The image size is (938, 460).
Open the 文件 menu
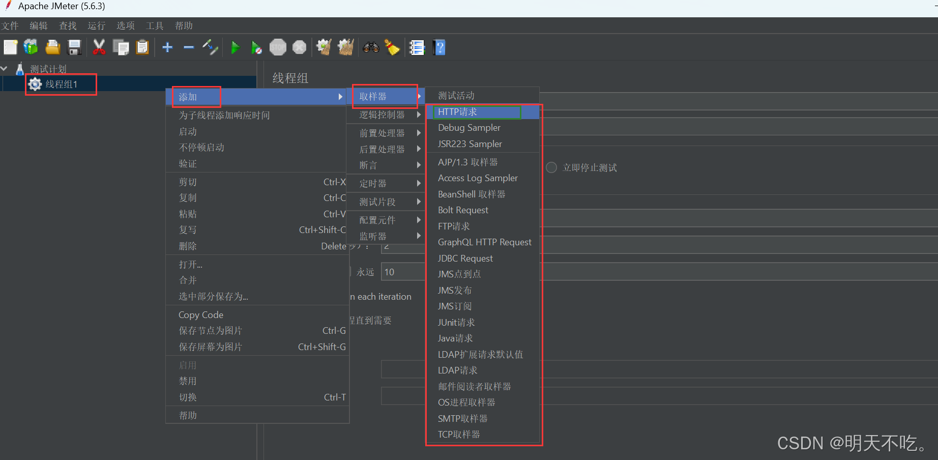[10, 25]
